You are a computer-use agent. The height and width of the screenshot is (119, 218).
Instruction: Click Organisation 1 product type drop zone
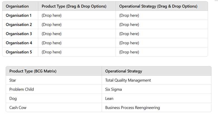point(51,15)
